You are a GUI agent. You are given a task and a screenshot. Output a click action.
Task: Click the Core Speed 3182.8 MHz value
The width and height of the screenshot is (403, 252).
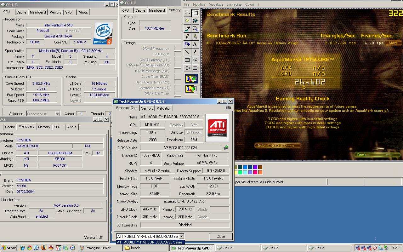tap(41, 83)
